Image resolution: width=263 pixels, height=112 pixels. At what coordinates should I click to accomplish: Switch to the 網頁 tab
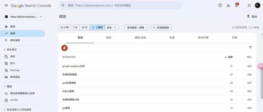109,38
